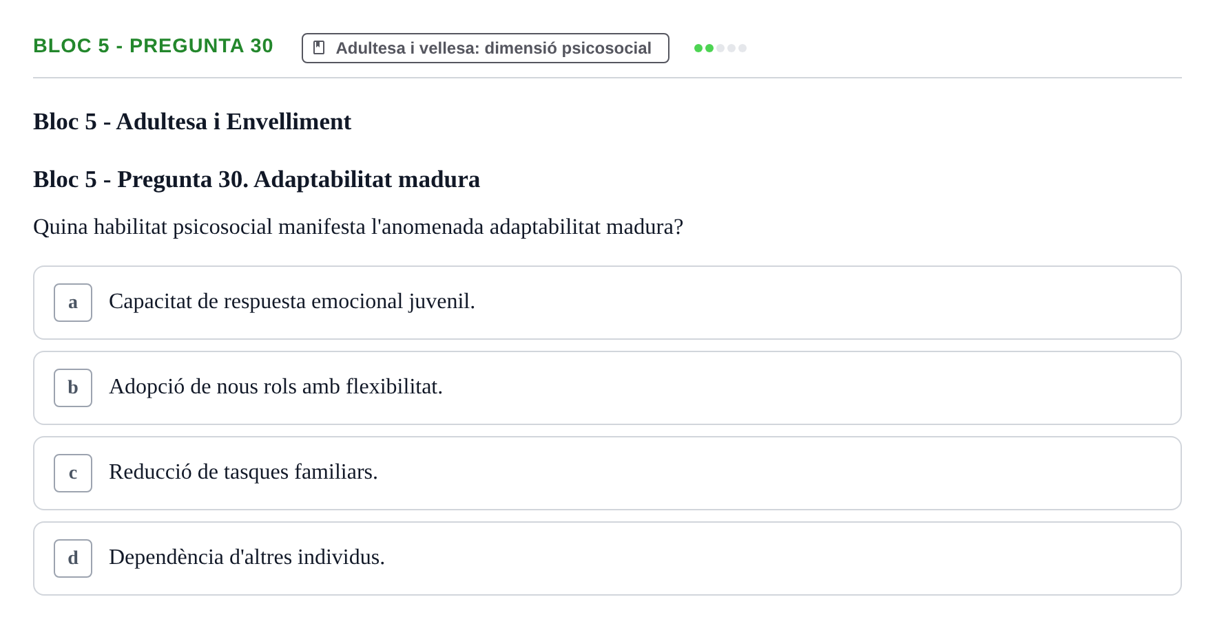The image size is (1215, 630).
Task: Select letter badge 'b' option
Action: [x=73, y=388]
